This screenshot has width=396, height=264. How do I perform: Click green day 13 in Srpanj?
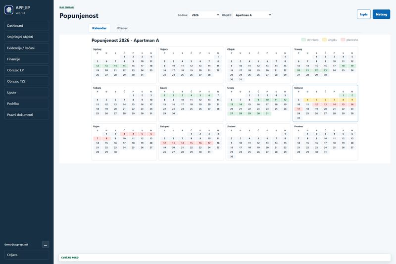pyautogui.click(x=232, y=105)
